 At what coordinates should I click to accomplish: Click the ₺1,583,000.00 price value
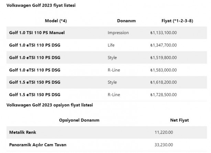[163, 70]
